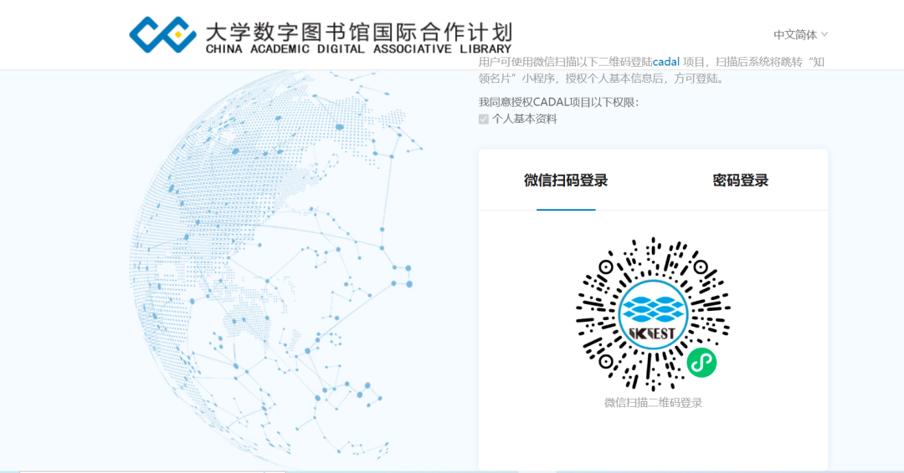Click the cadal link in the description
The height and width of the screenshot is (473, 904).
[666, 62]
